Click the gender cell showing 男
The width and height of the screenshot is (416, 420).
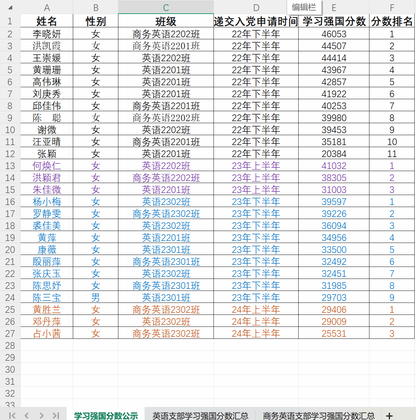(x=96, y=298)
